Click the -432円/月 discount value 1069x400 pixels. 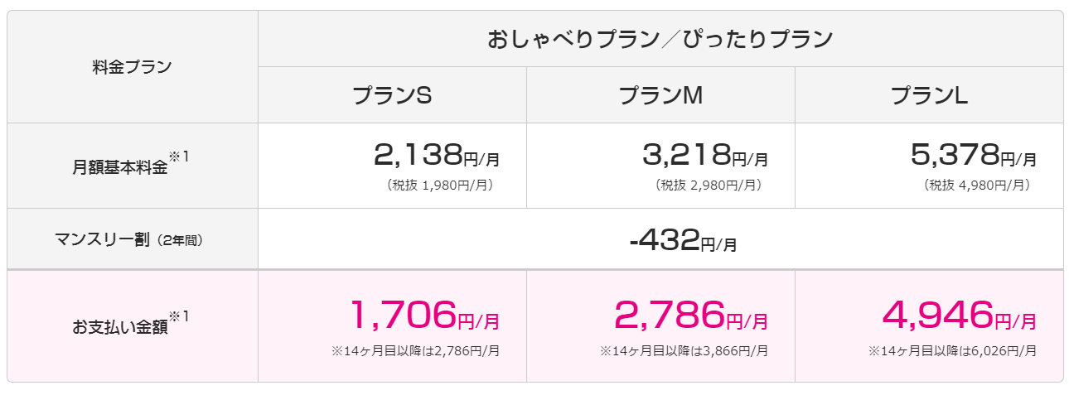pos(684,241)
